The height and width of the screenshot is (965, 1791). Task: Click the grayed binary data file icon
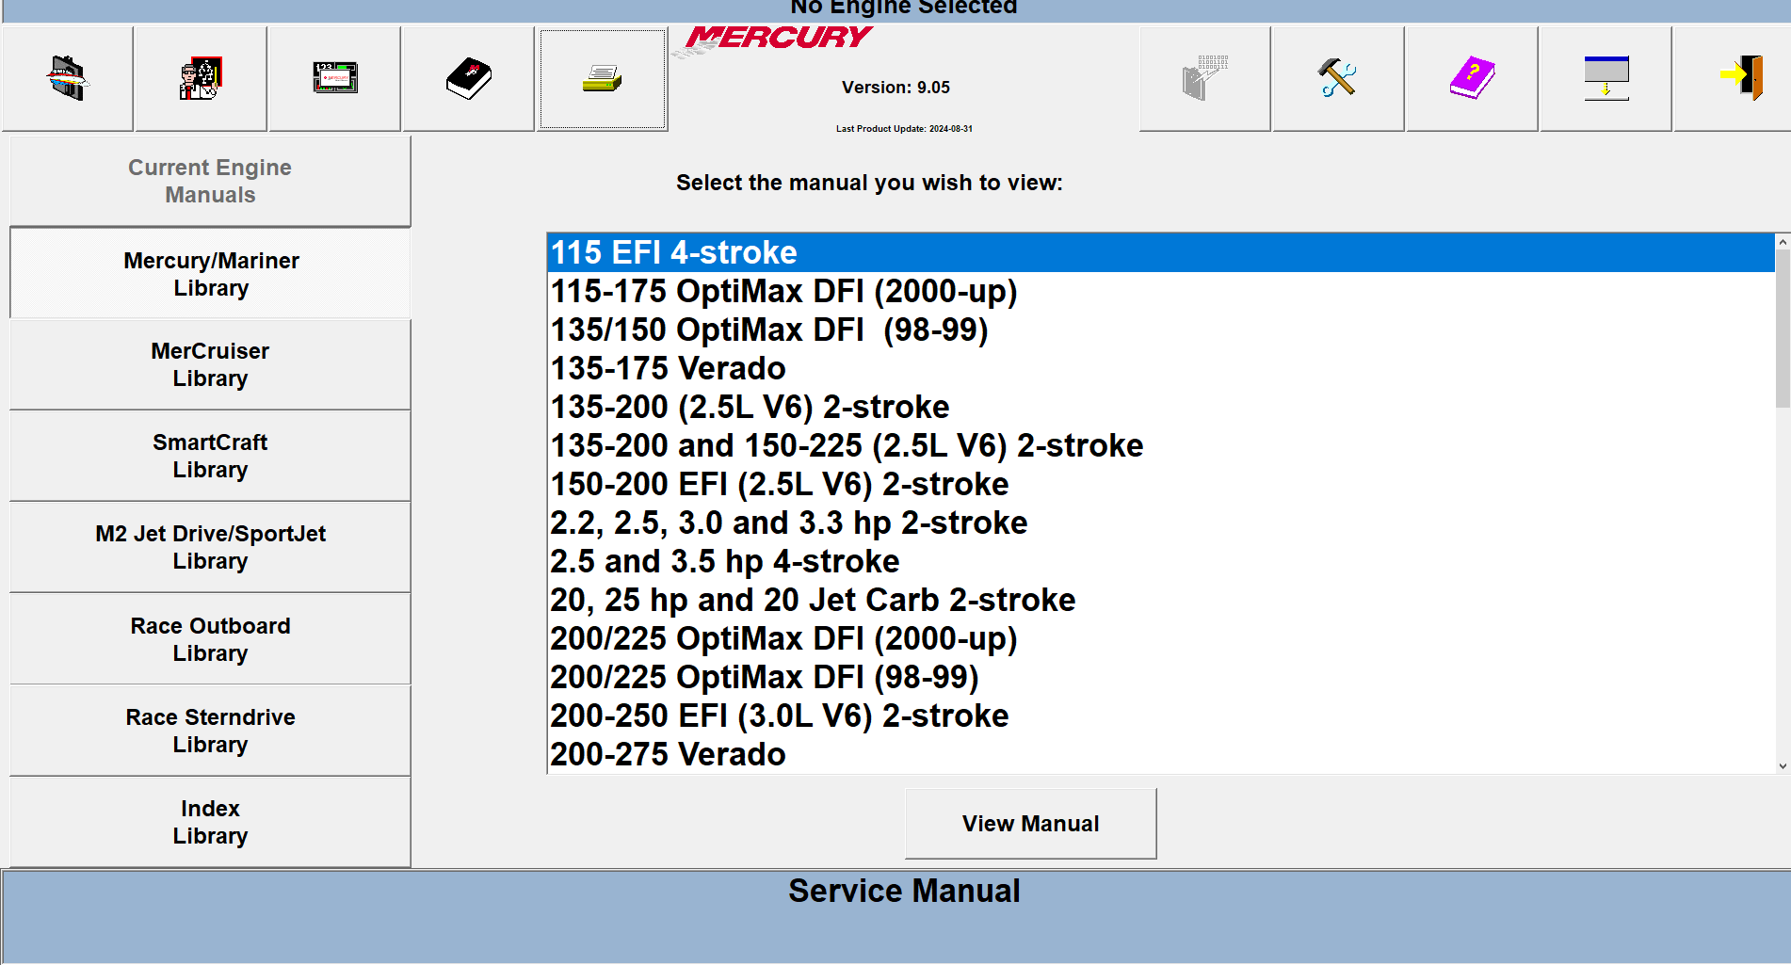click(1204, 78)
